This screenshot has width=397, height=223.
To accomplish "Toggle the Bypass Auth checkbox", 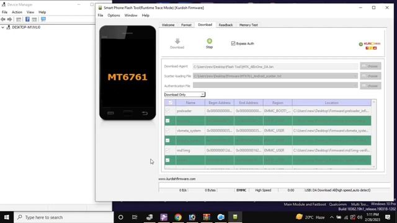I will [233, 43].
